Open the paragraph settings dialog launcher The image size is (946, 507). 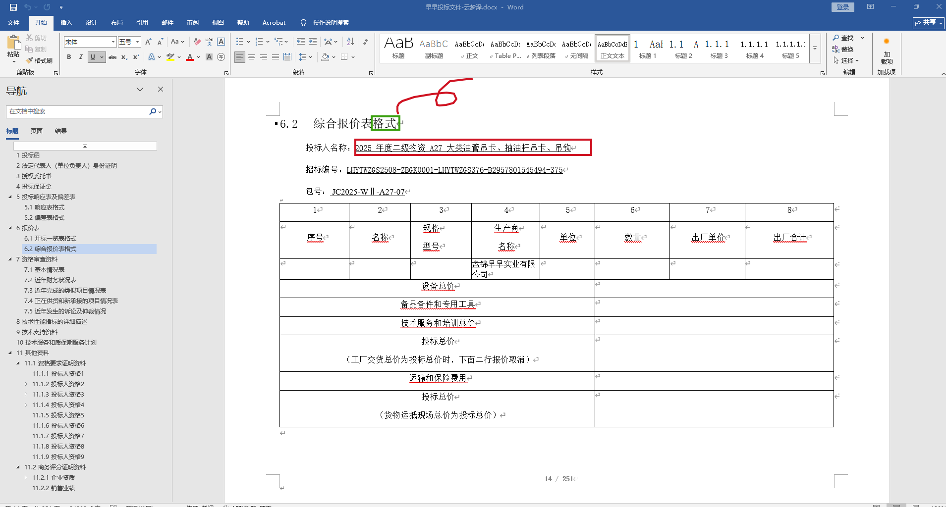[371, 73]
